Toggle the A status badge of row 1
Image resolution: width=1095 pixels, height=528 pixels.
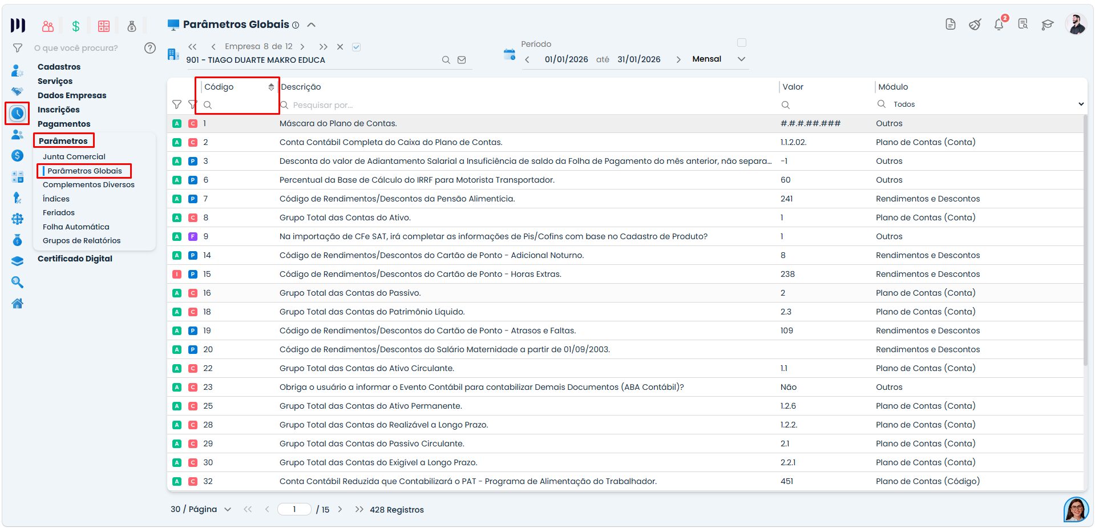pyautogui.click(x=177, y=123)
